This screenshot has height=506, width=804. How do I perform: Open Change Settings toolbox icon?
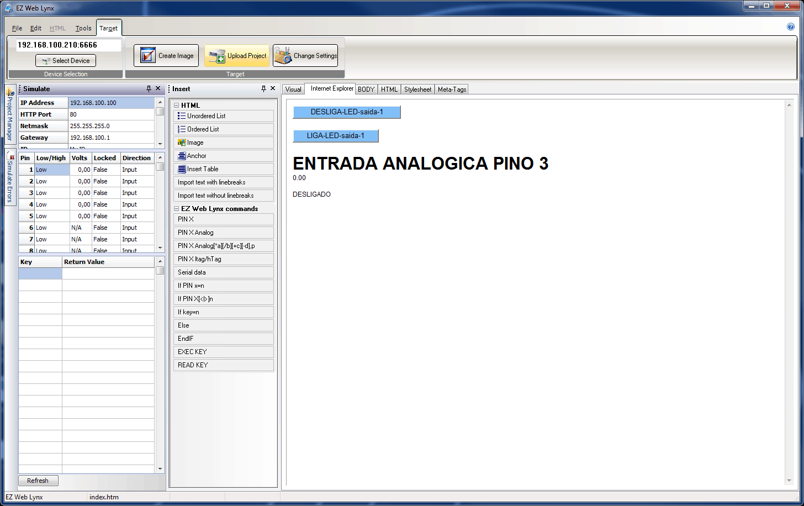click(283, 56)
